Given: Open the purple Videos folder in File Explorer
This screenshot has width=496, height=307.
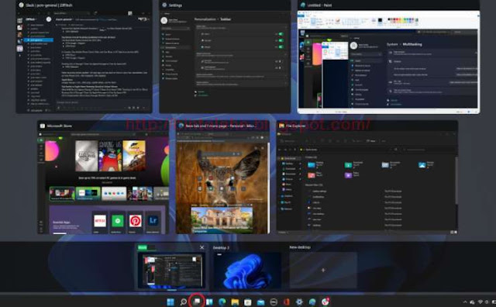Looking at the screenshot, I should click(348, 175).
